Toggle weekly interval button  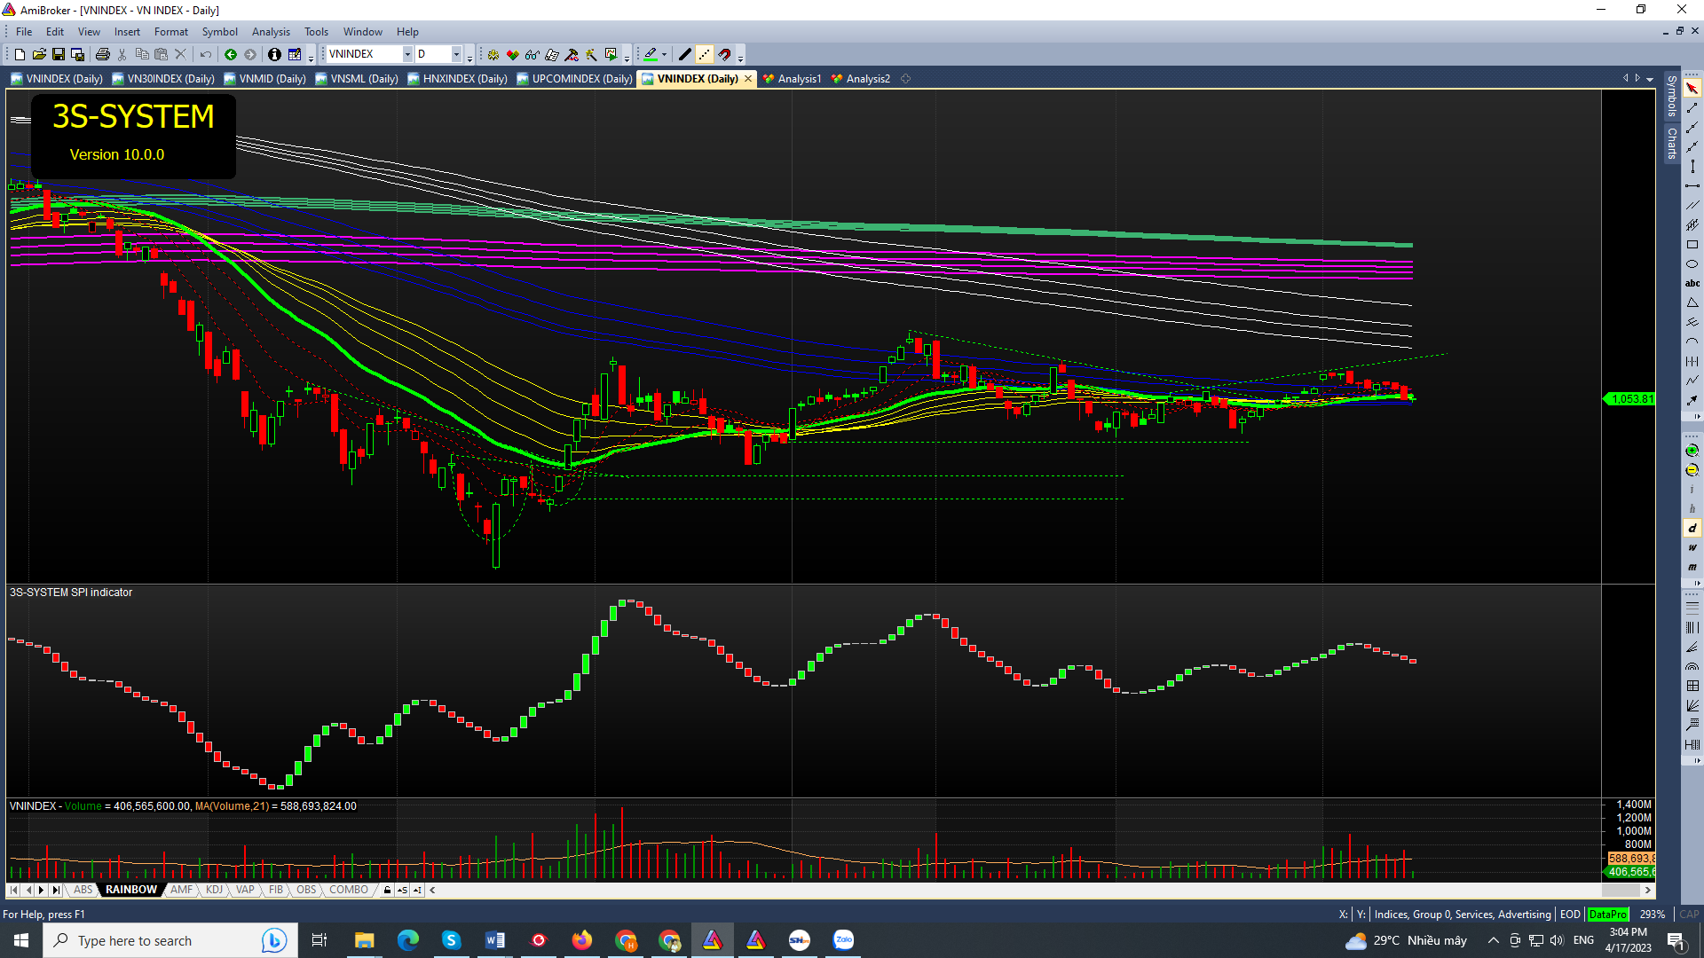[1692, 548]
